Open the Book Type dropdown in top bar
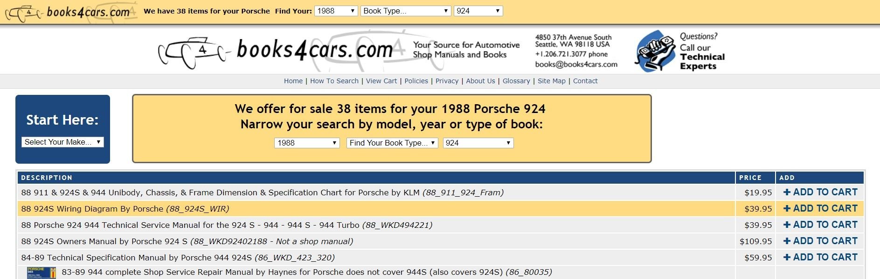The height and width of the screenshot is (279, 880). (406, 11)
